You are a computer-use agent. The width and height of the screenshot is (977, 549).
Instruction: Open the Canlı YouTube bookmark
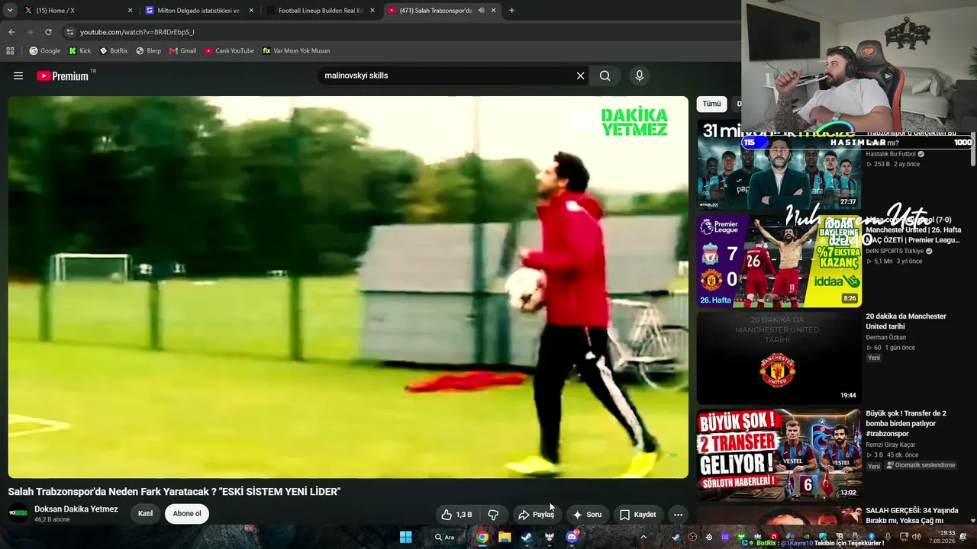click(x=230, y=51)
